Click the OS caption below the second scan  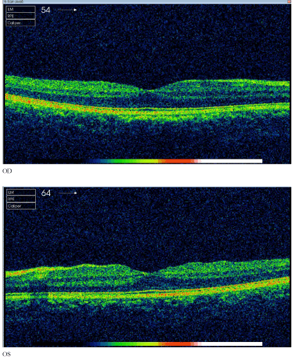tap(6, 354)
